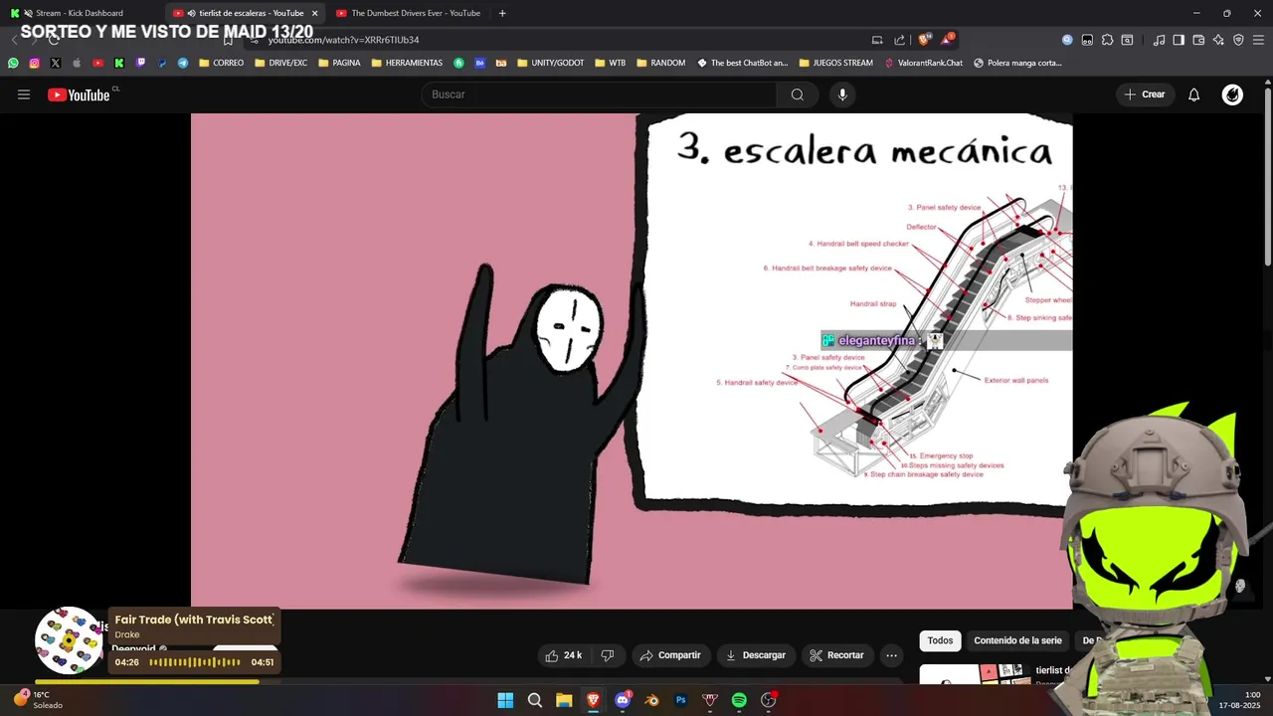
Task: Click the media control music note icon
Action: (x=1159, y=40)
